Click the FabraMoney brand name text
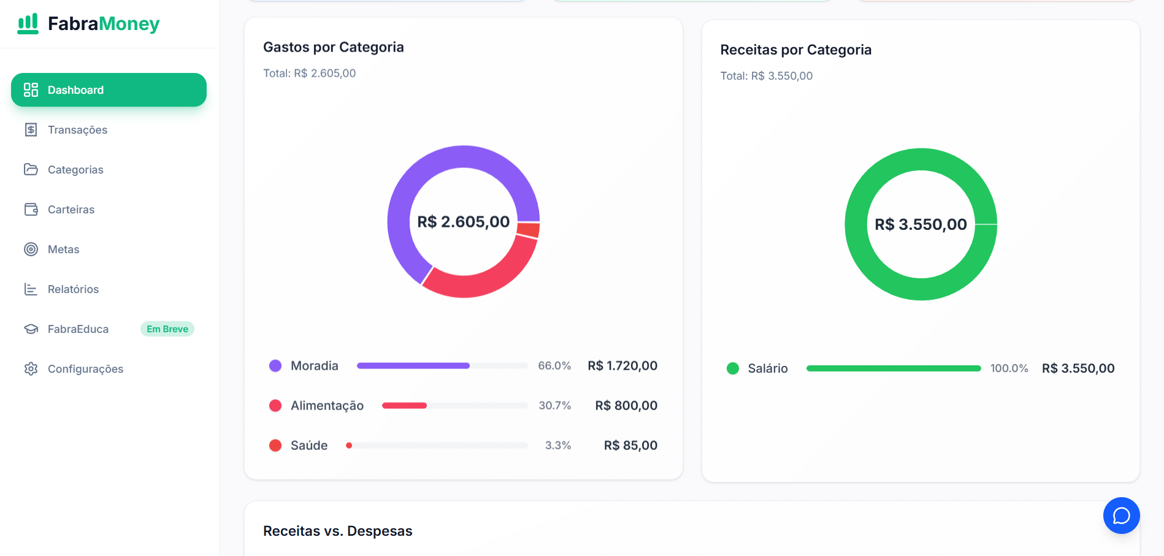Viewport: 1164px width, 556px height. click(x=104, y=24)
